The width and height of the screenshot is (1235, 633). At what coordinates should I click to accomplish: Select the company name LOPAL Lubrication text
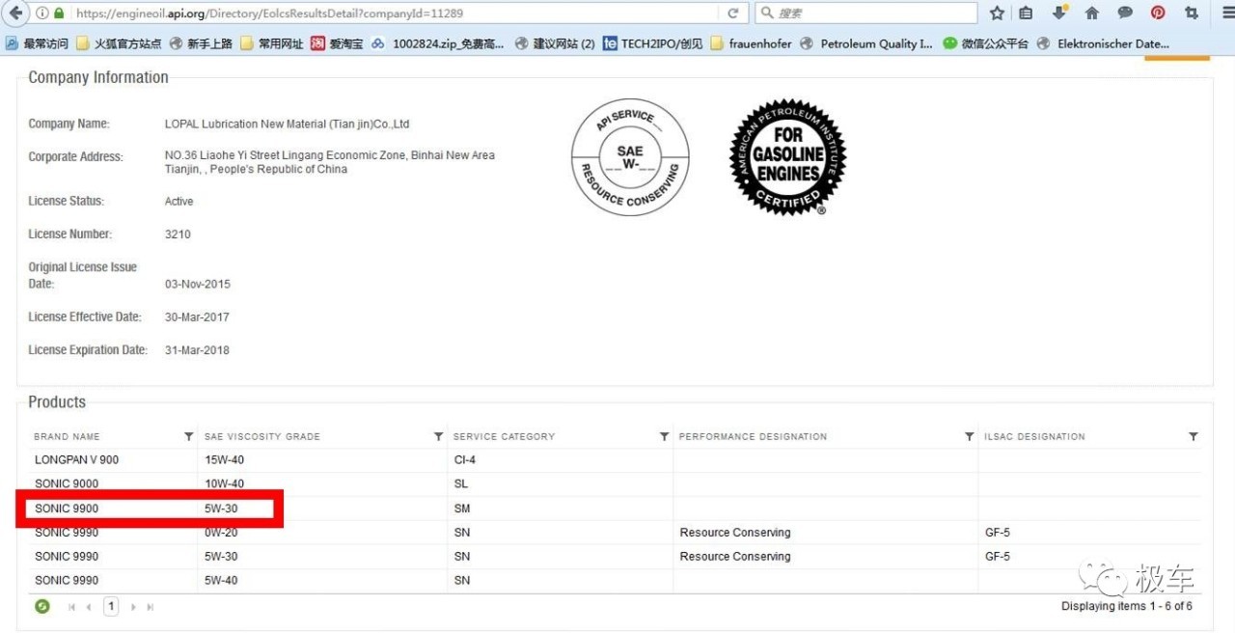[x=288, y=124]
